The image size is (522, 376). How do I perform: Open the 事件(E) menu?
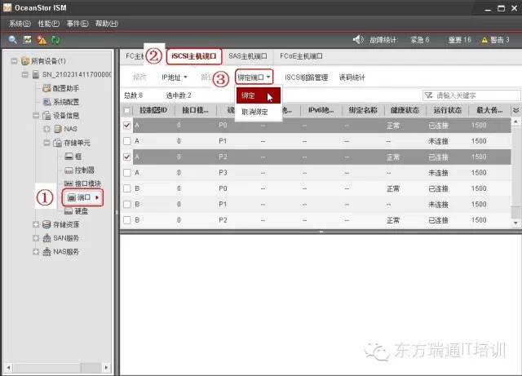click(77, 24)
